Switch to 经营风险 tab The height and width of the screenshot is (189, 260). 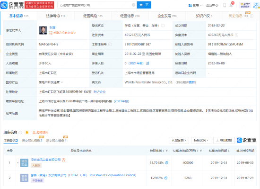[x=93, y=16]
